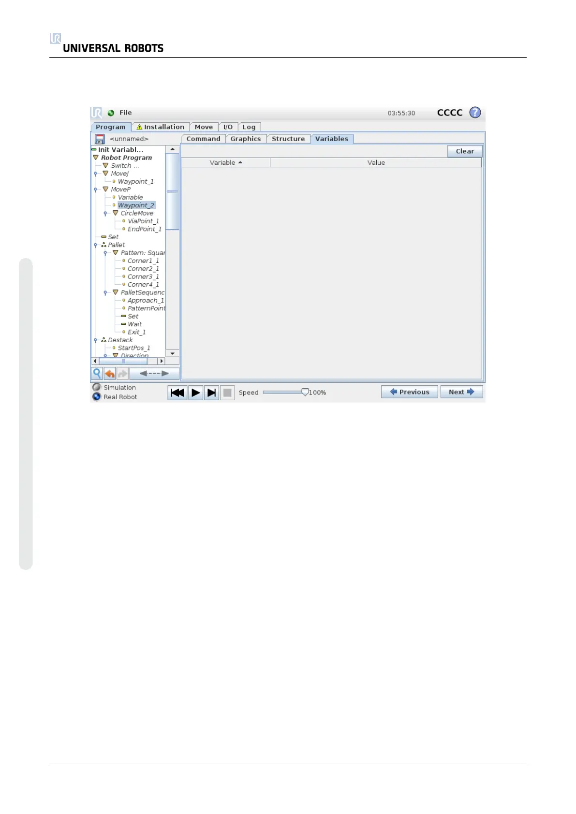Adjust the Speed slider handle

pyautogui.click(x=305, y=392)
